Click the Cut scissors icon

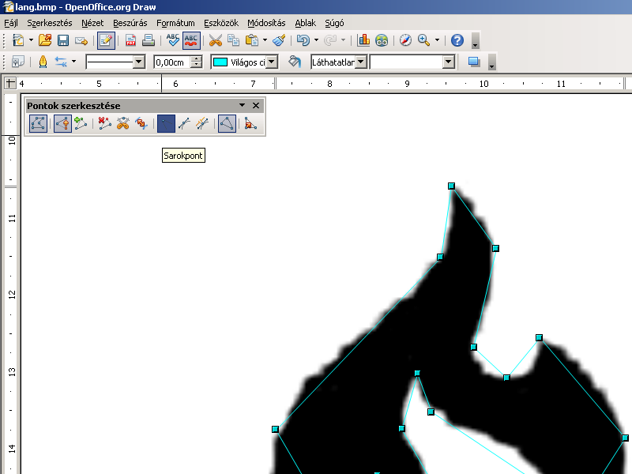(215, 40)
